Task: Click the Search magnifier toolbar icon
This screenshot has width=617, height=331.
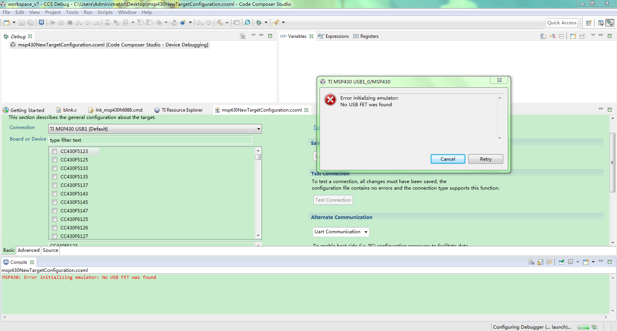Action: click(x=247, y=23)
